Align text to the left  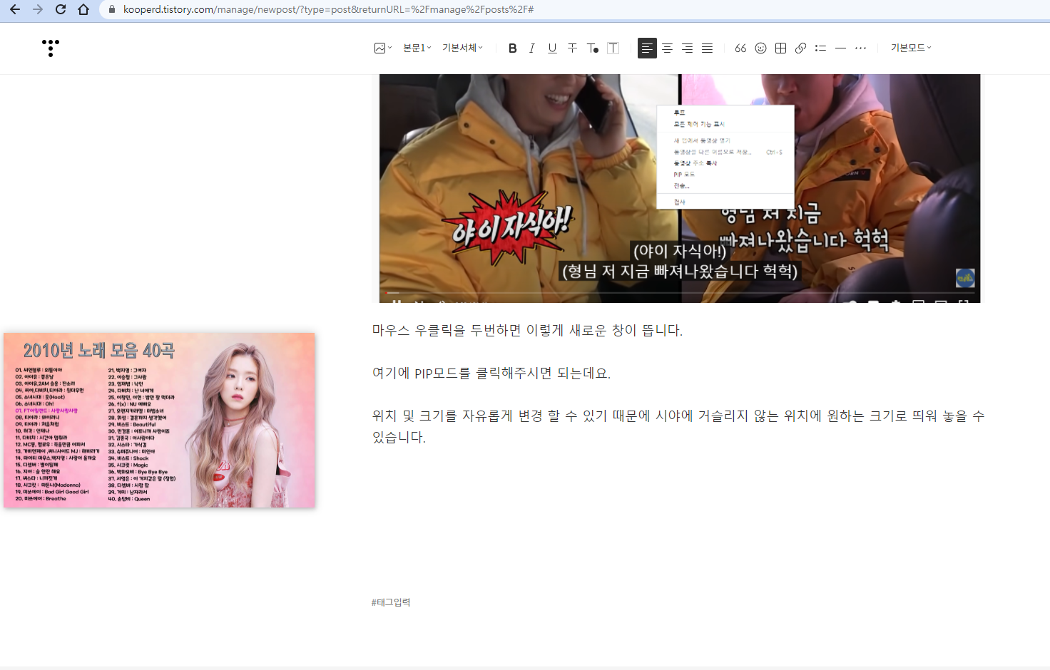(x=647, y=48)
